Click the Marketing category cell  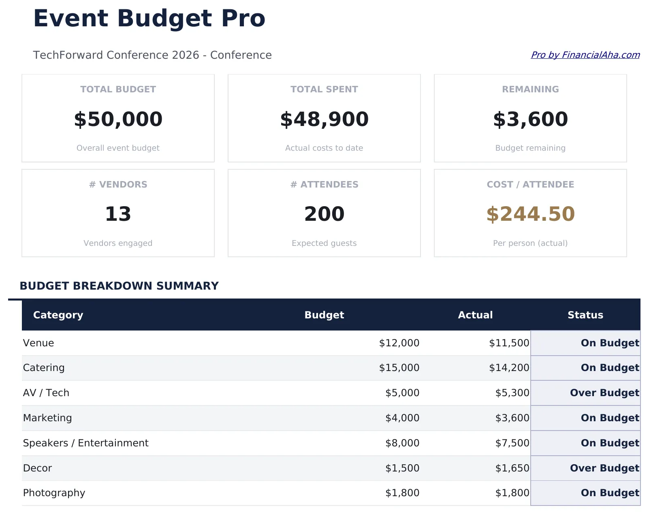coord(47,418)
